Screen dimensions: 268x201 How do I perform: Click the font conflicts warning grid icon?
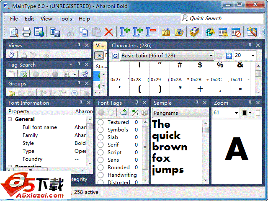[210, 32]
